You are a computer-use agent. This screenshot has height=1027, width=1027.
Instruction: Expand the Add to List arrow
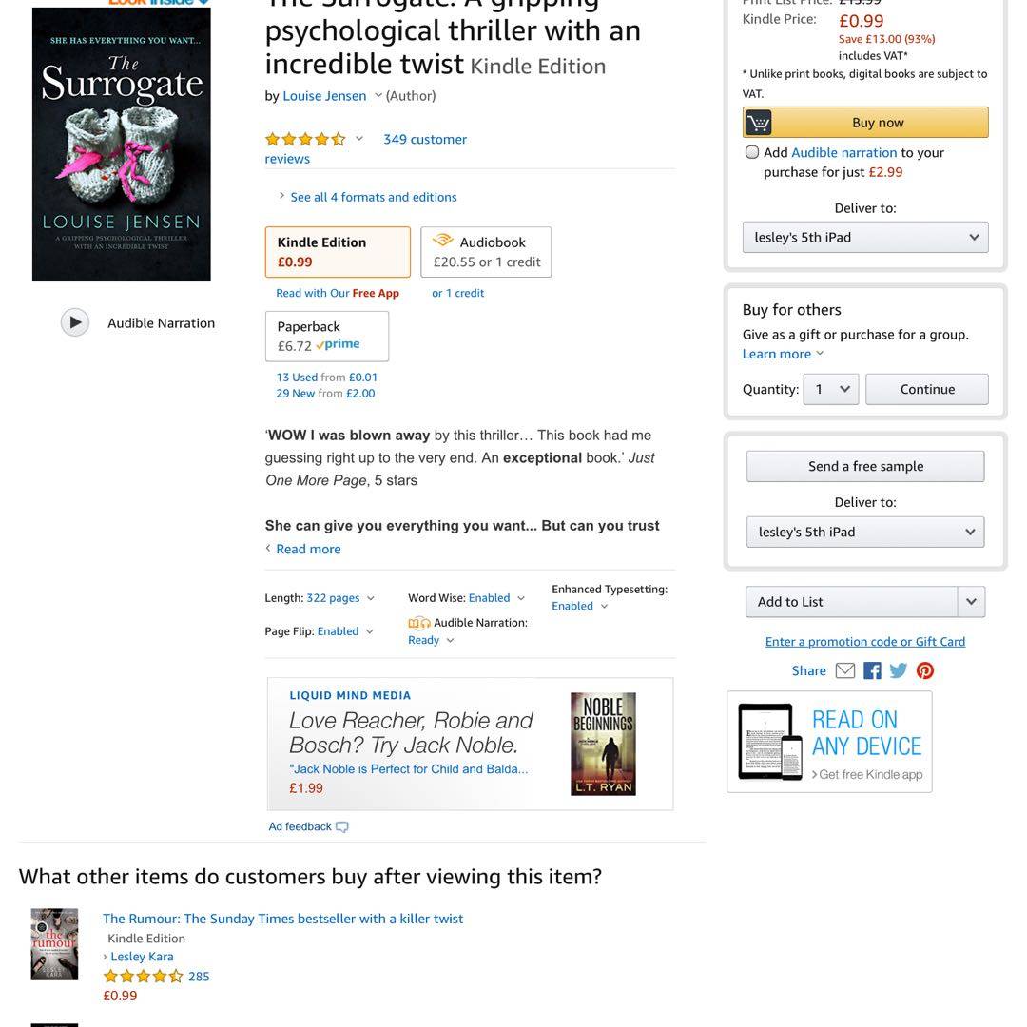click(971, 602)
